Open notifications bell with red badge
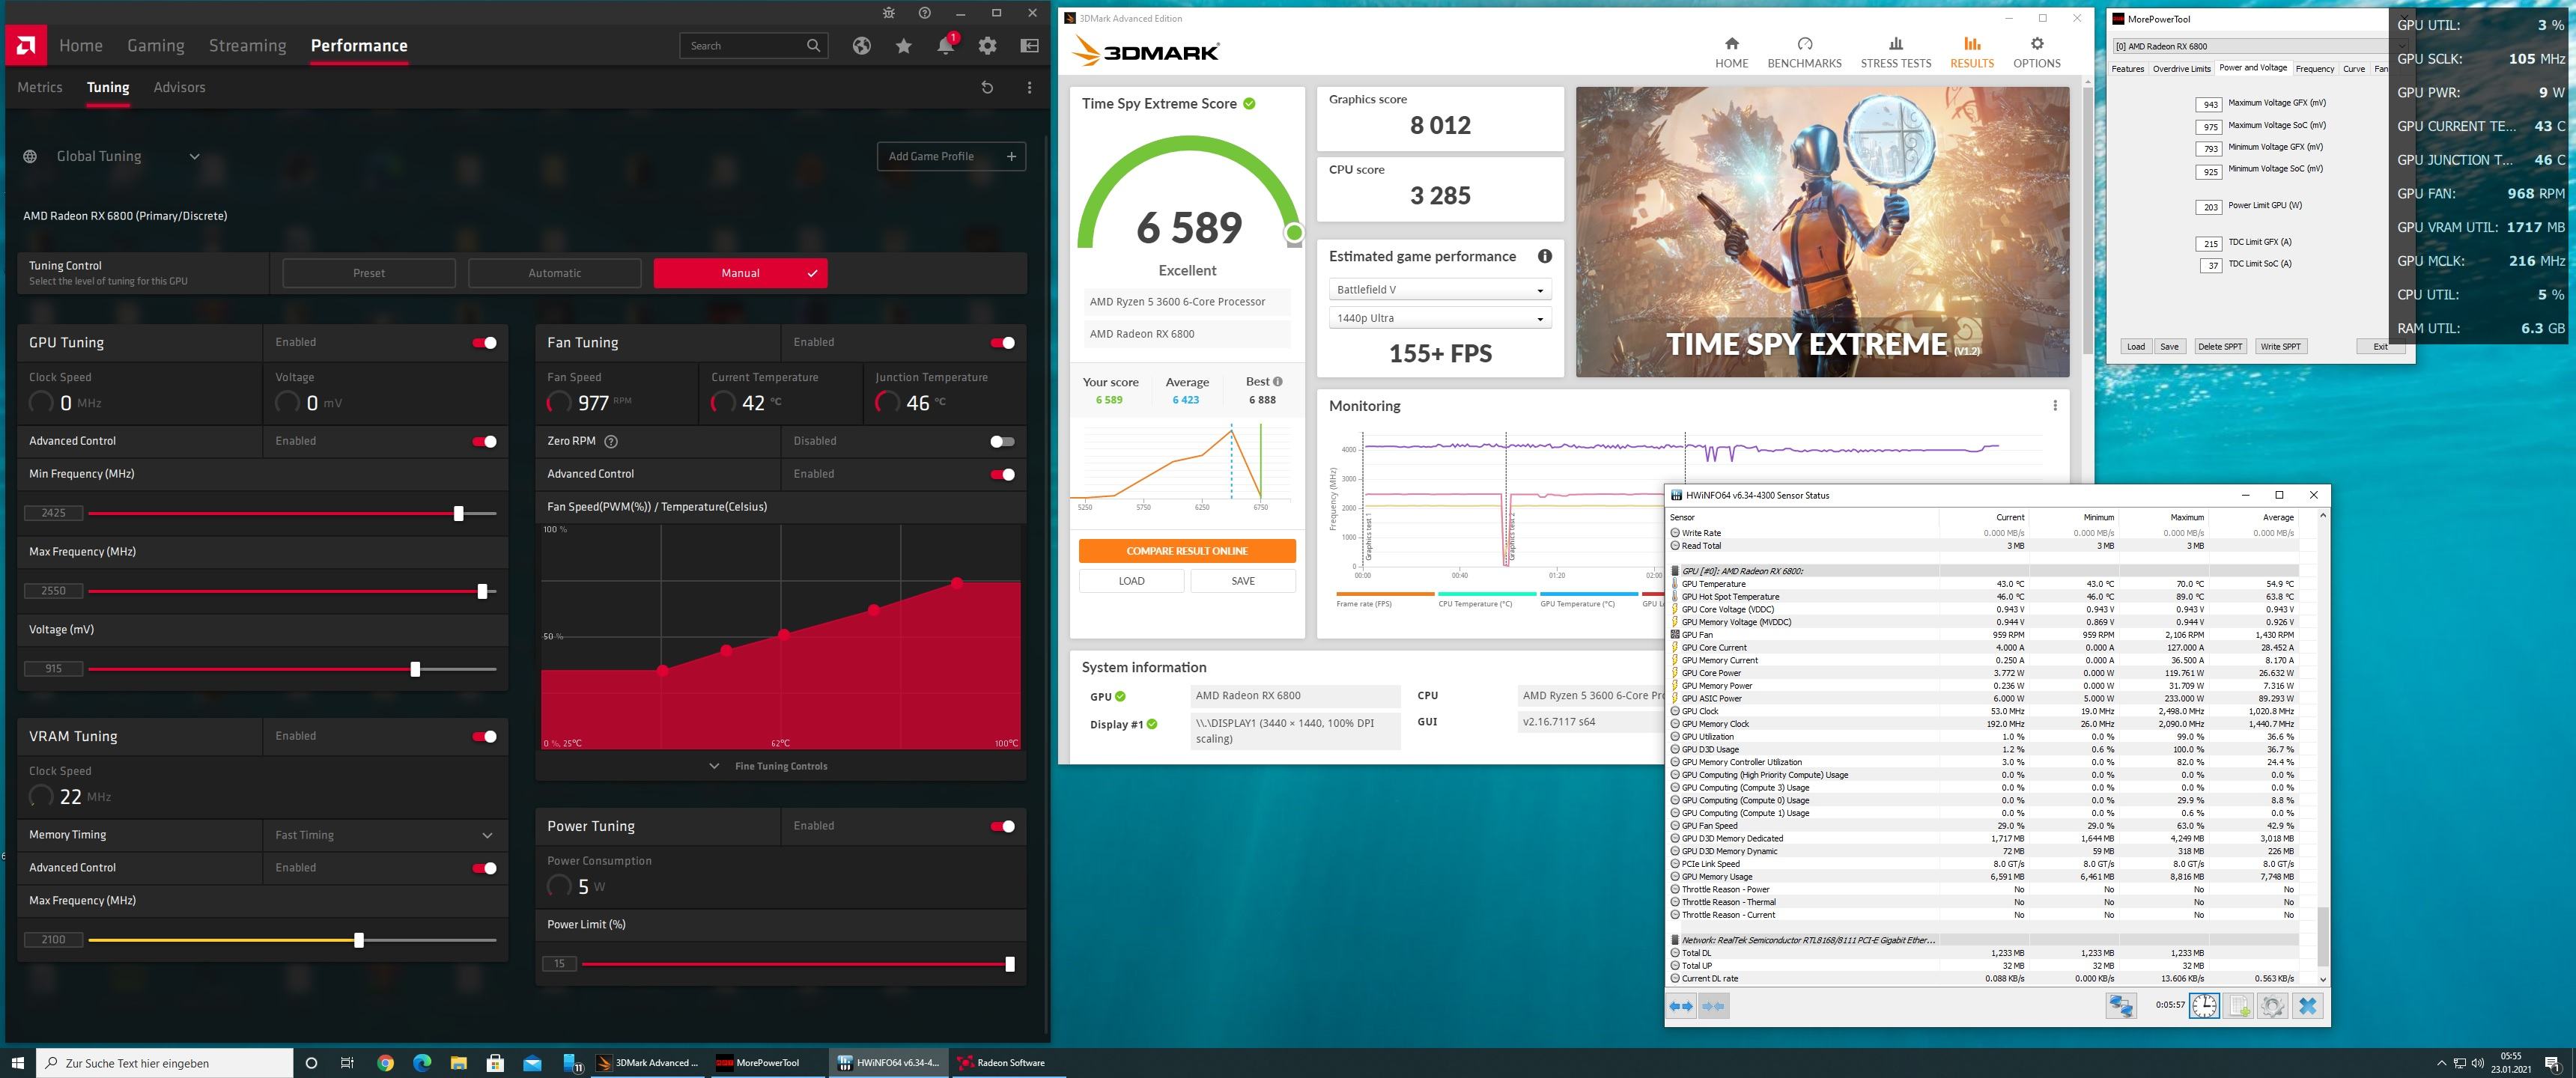This screenshot has width=2576, height=1078. point(946,45)
